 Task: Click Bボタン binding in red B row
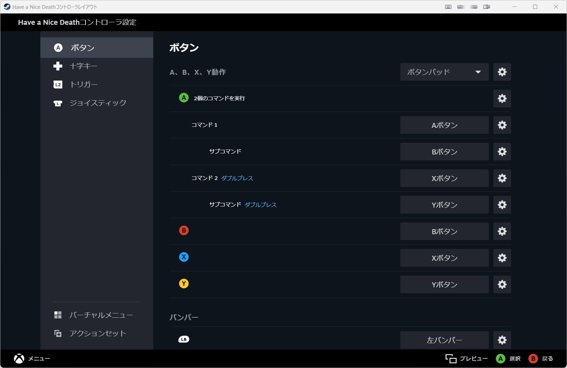click(444, 231)
